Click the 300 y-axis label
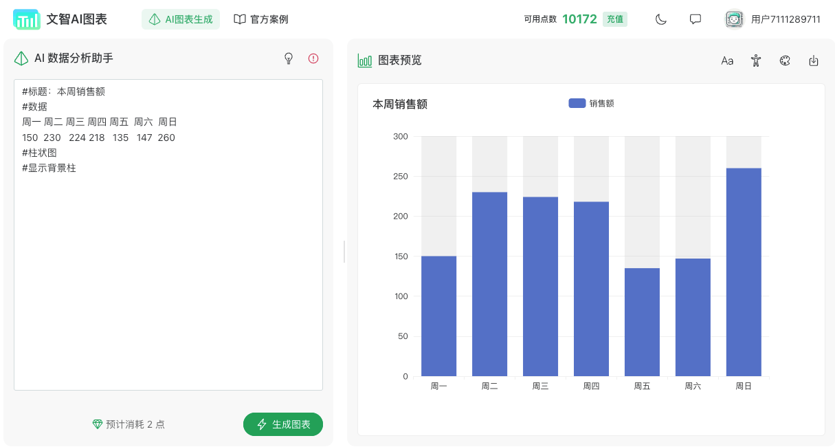 (x=401, y=136)
